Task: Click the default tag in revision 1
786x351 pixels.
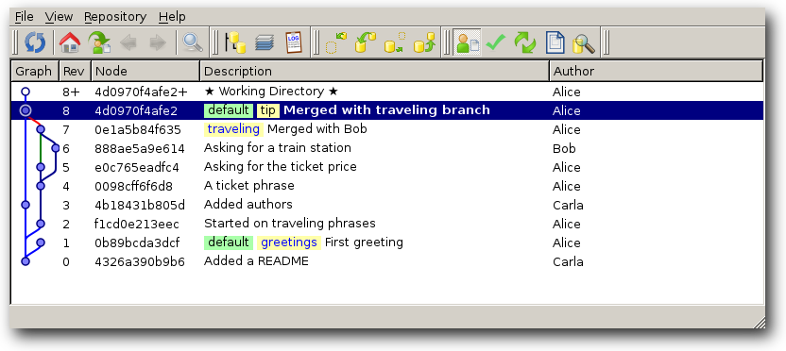Action: 229,242
